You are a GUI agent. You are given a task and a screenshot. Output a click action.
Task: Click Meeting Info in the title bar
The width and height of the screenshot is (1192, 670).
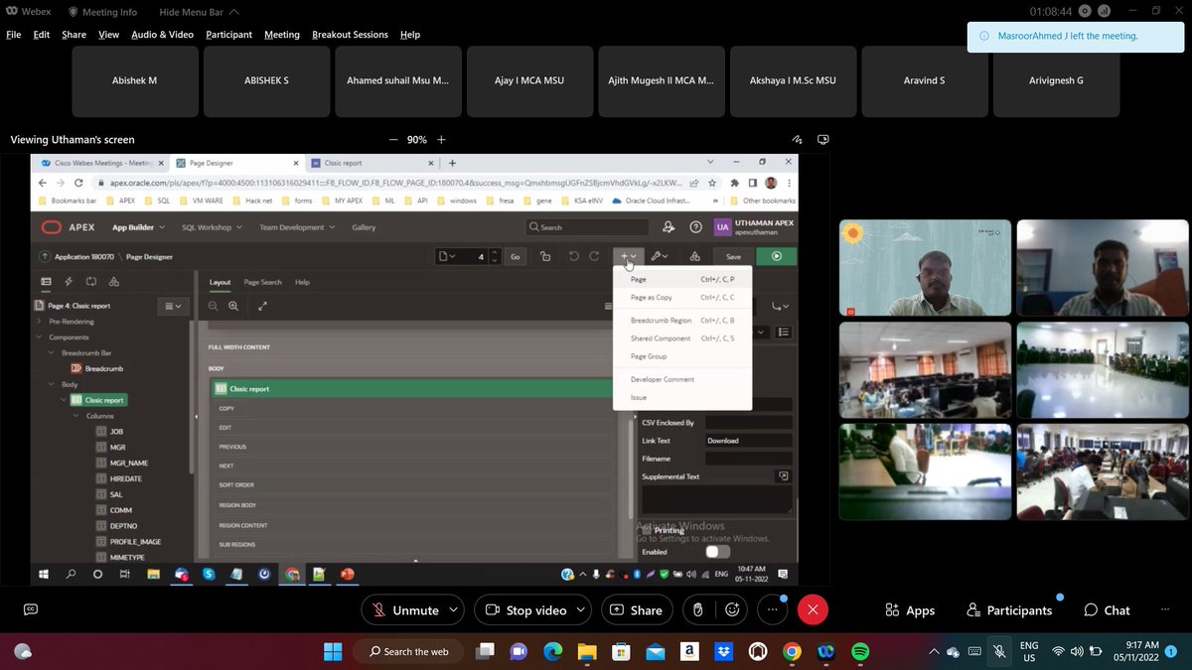[103, 12]
